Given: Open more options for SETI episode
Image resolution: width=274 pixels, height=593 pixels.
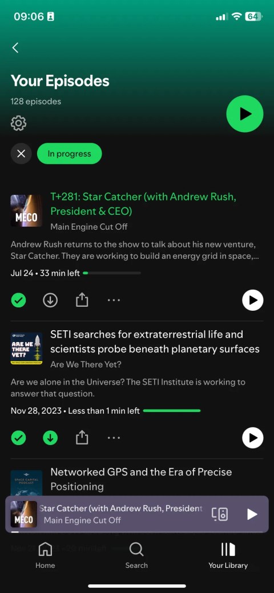Looking at the screenshot, I should click(114, 438).
